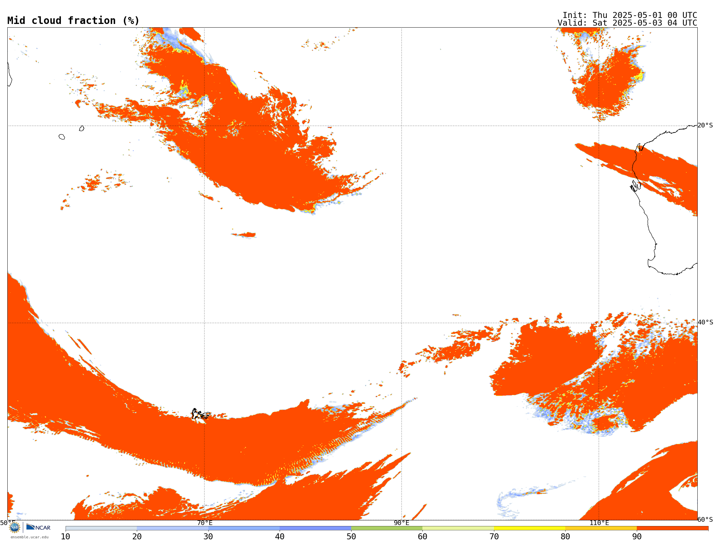Click the colorbar tick label 30
The width and height of the screenshot is (719, 541).
(208, 537)
